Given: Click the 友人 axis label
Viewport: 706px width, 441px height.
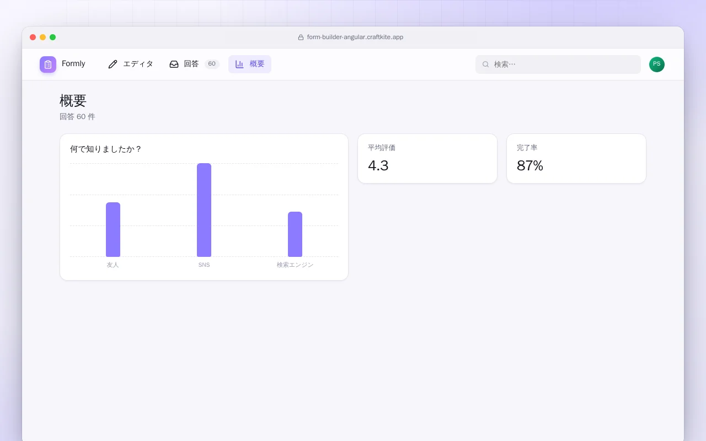Looking at the screenshot, I should tap(113, 265).
